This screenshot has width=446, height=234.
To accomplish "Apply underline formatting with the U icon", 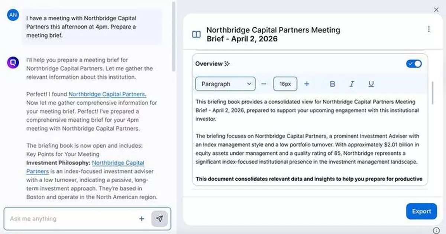I will [x=371, y=84].
